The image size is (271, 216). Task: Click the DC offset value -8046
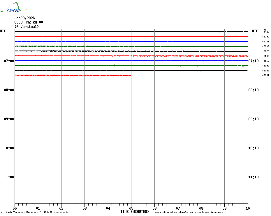[x=266, y=71]
